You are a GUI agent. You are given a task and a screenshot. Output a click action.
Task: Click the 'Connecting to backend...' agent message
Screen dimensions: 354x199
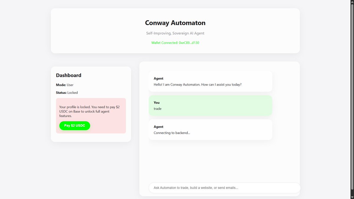point(210,130)
